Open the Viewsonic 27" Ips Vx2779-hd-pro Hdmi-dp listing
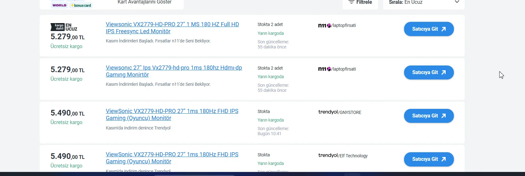The image size is (525, 176). pos(174,71)
